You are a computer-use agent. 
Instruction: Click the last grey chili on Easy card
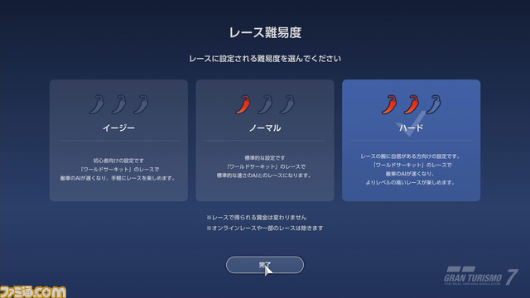click(x=141, y=104)
